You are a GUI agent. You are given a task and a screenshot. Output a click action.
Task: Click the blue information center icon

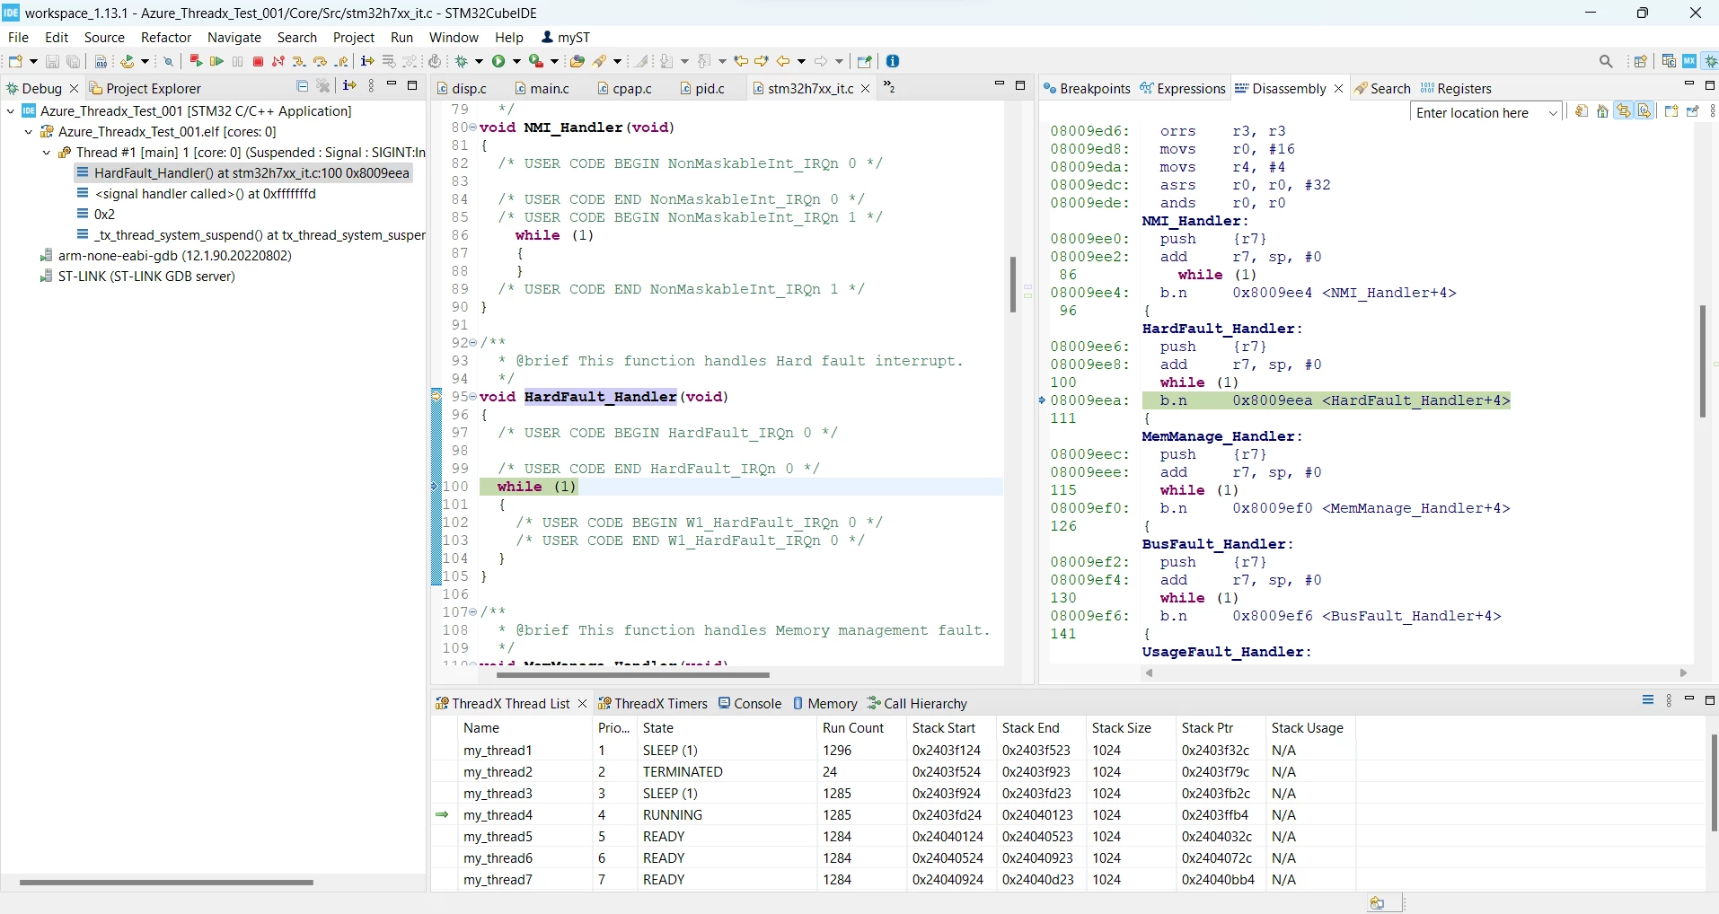pyautogui.click(x=893, y=61)
